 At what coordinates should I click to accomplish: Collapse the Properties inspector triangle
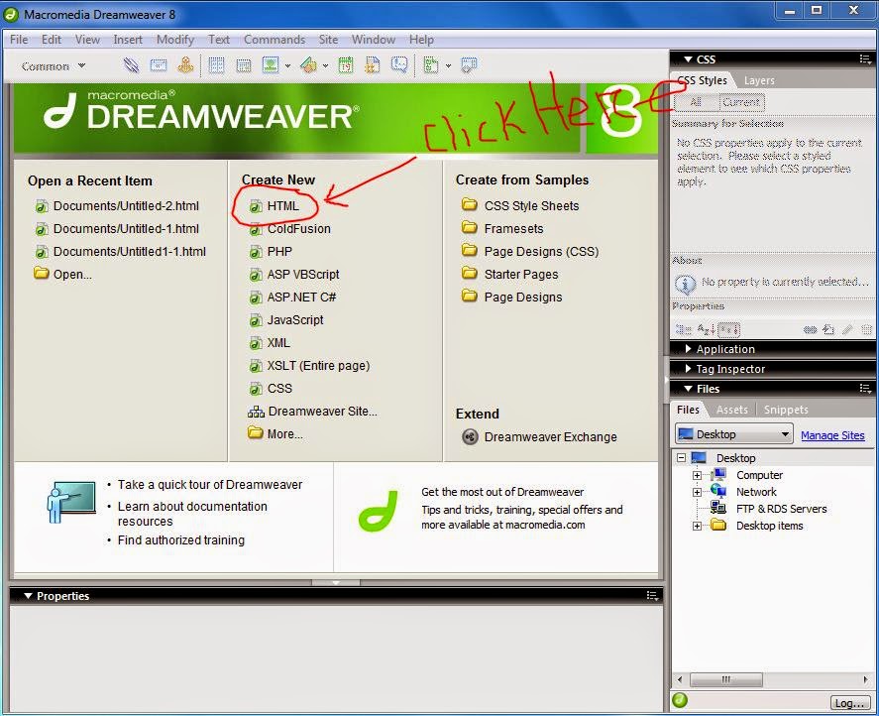(x=28, y=595)
